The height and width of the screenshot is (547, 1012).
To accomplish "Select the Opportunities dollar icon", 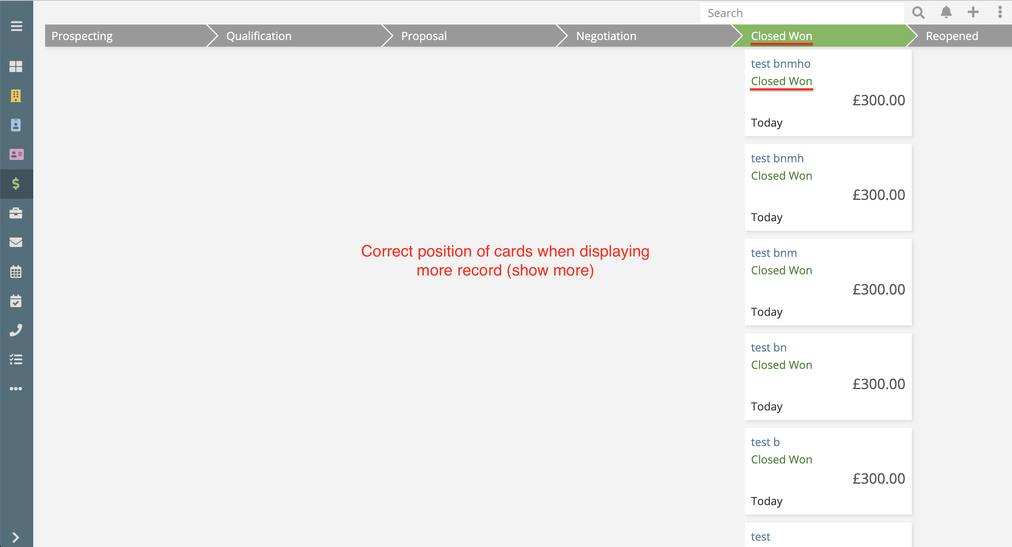I will [x=16, y=184].
